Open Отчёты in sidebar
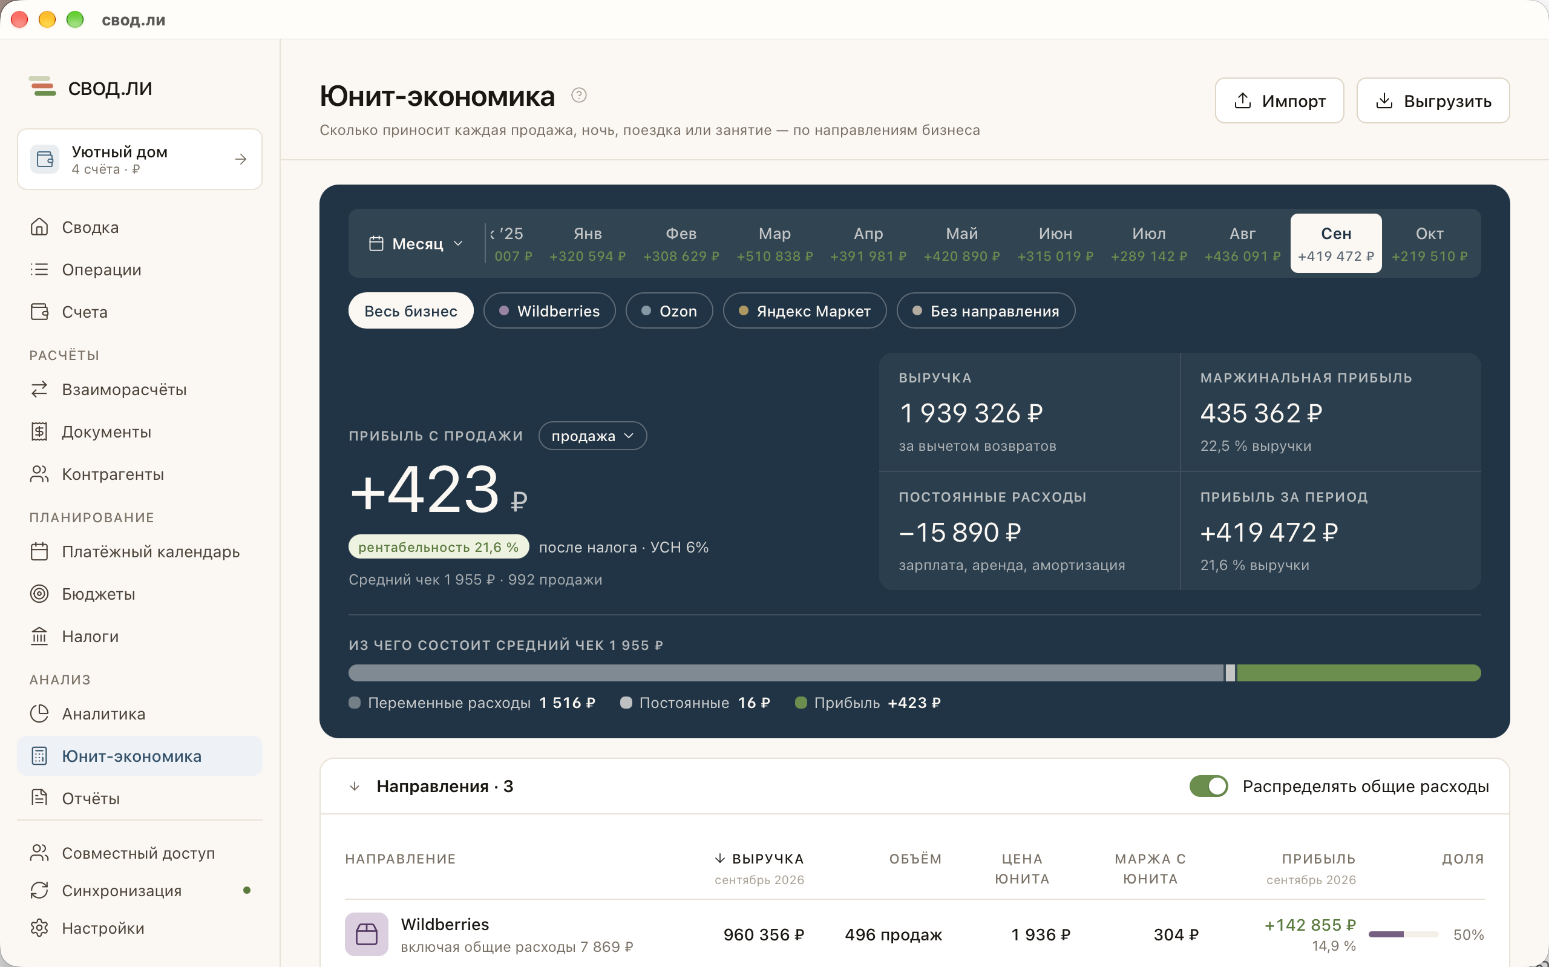Viewport: 1549px width, 967px height. point(139,798)
